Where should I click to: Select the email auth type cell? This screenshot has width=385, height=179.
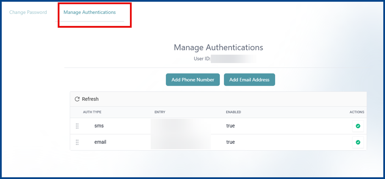tap(100, 142)
